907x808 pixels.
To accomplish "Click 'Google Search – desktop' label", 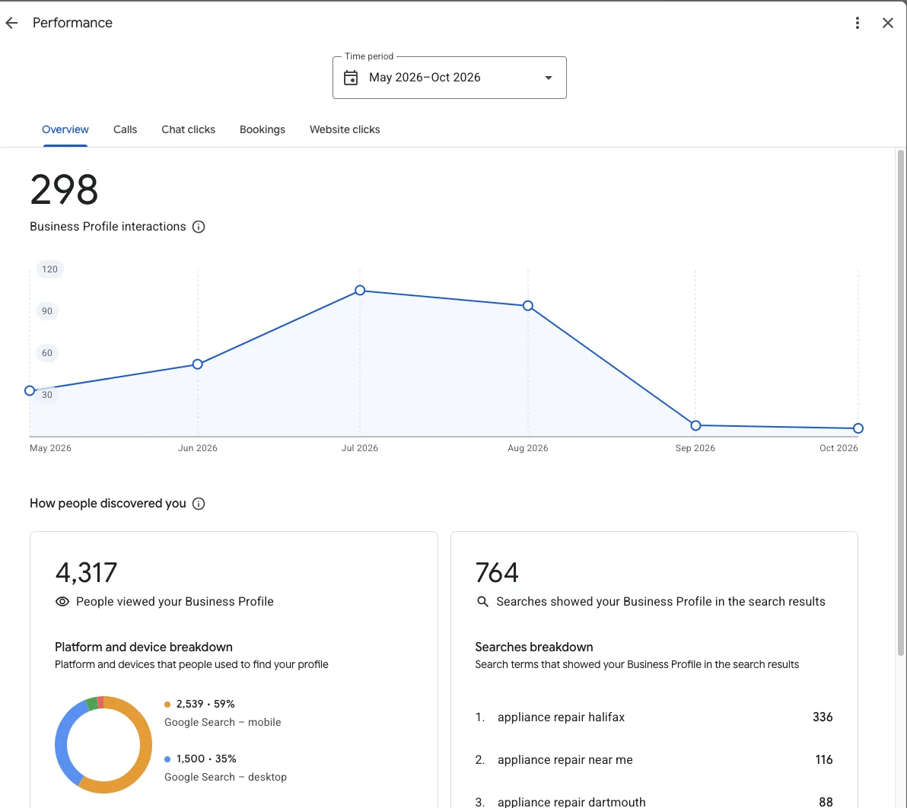I will pos(225,777).
